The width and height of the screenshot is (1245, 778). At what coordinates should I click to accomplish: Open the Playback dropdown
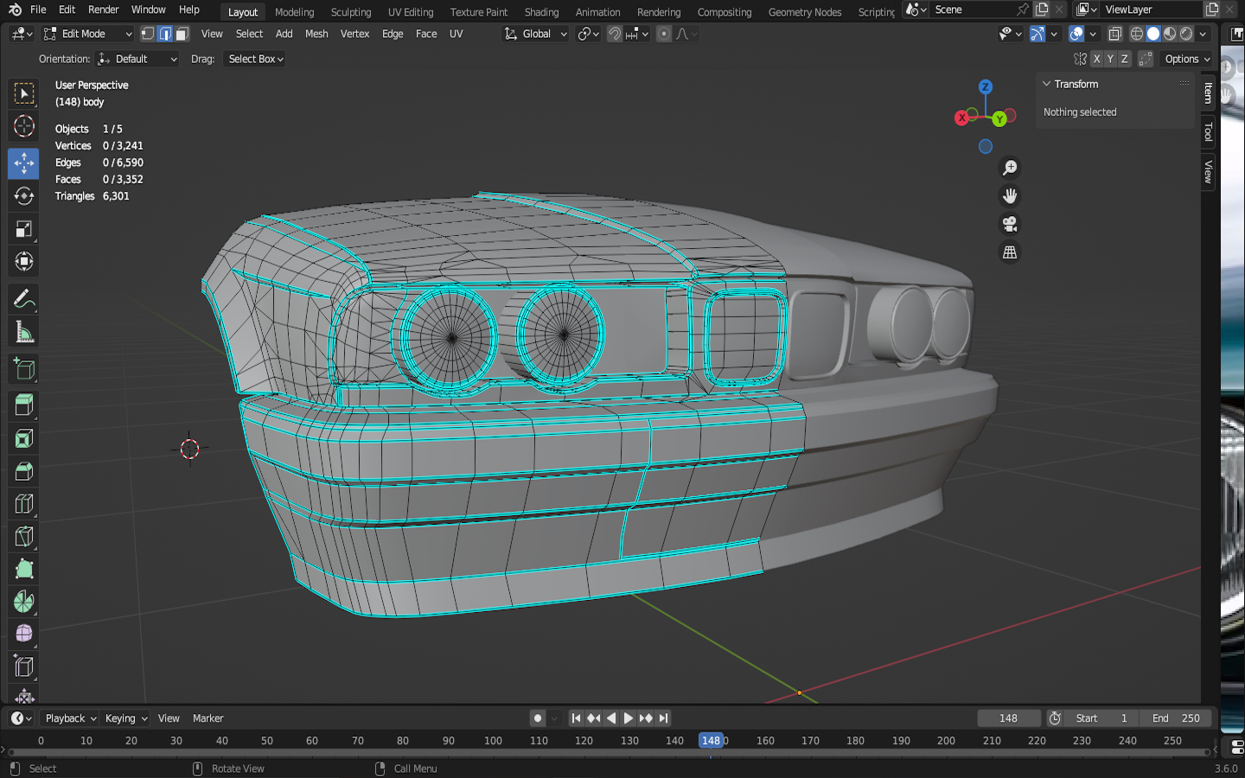click(70, 718)
